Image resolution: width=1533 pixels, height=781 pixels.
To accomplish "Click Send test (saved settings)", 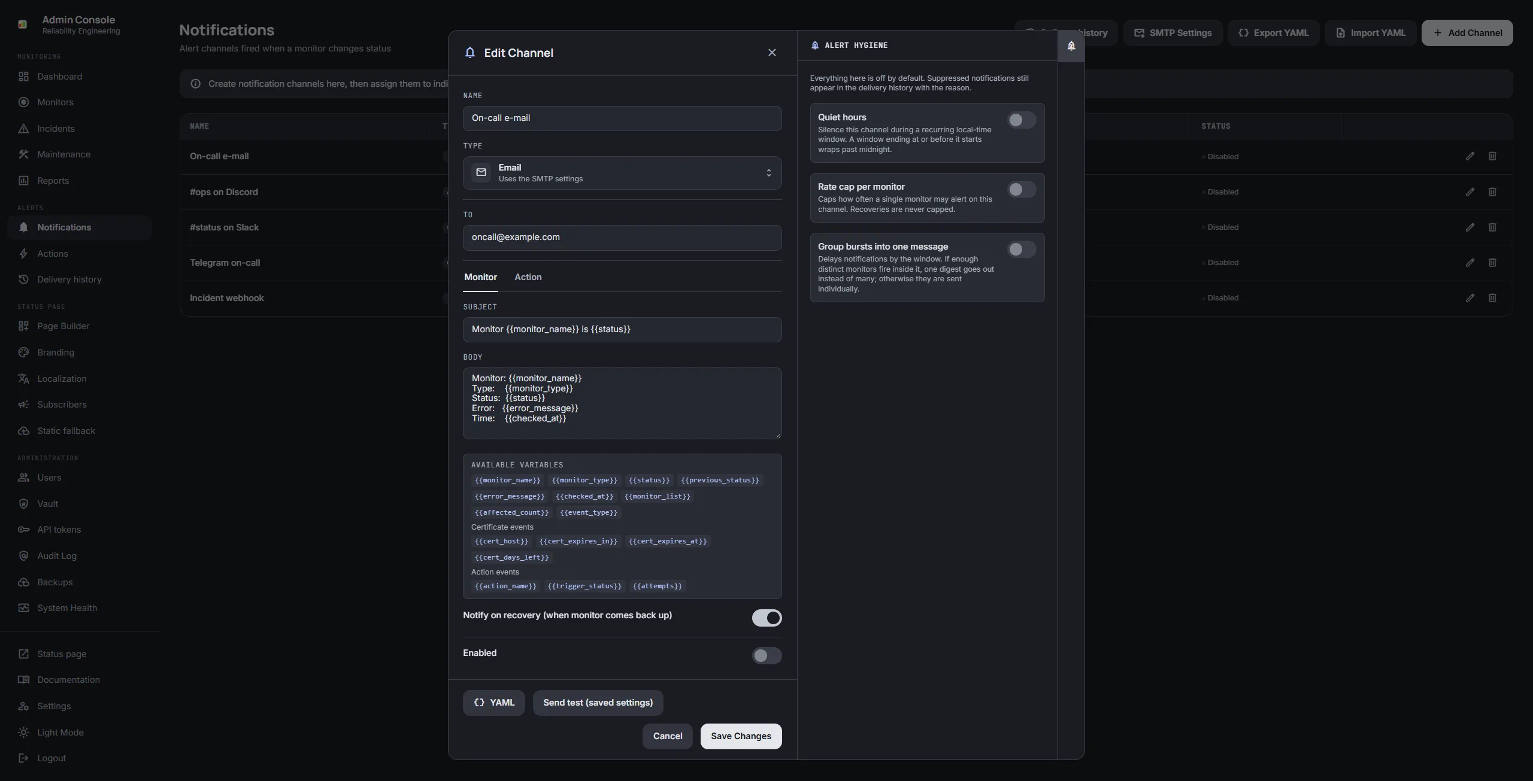I will [x=598, y=703].
